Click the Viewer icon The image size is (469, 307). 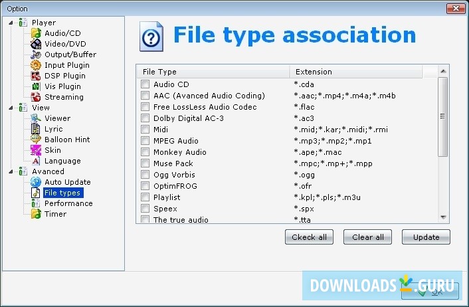pos(36,118)
